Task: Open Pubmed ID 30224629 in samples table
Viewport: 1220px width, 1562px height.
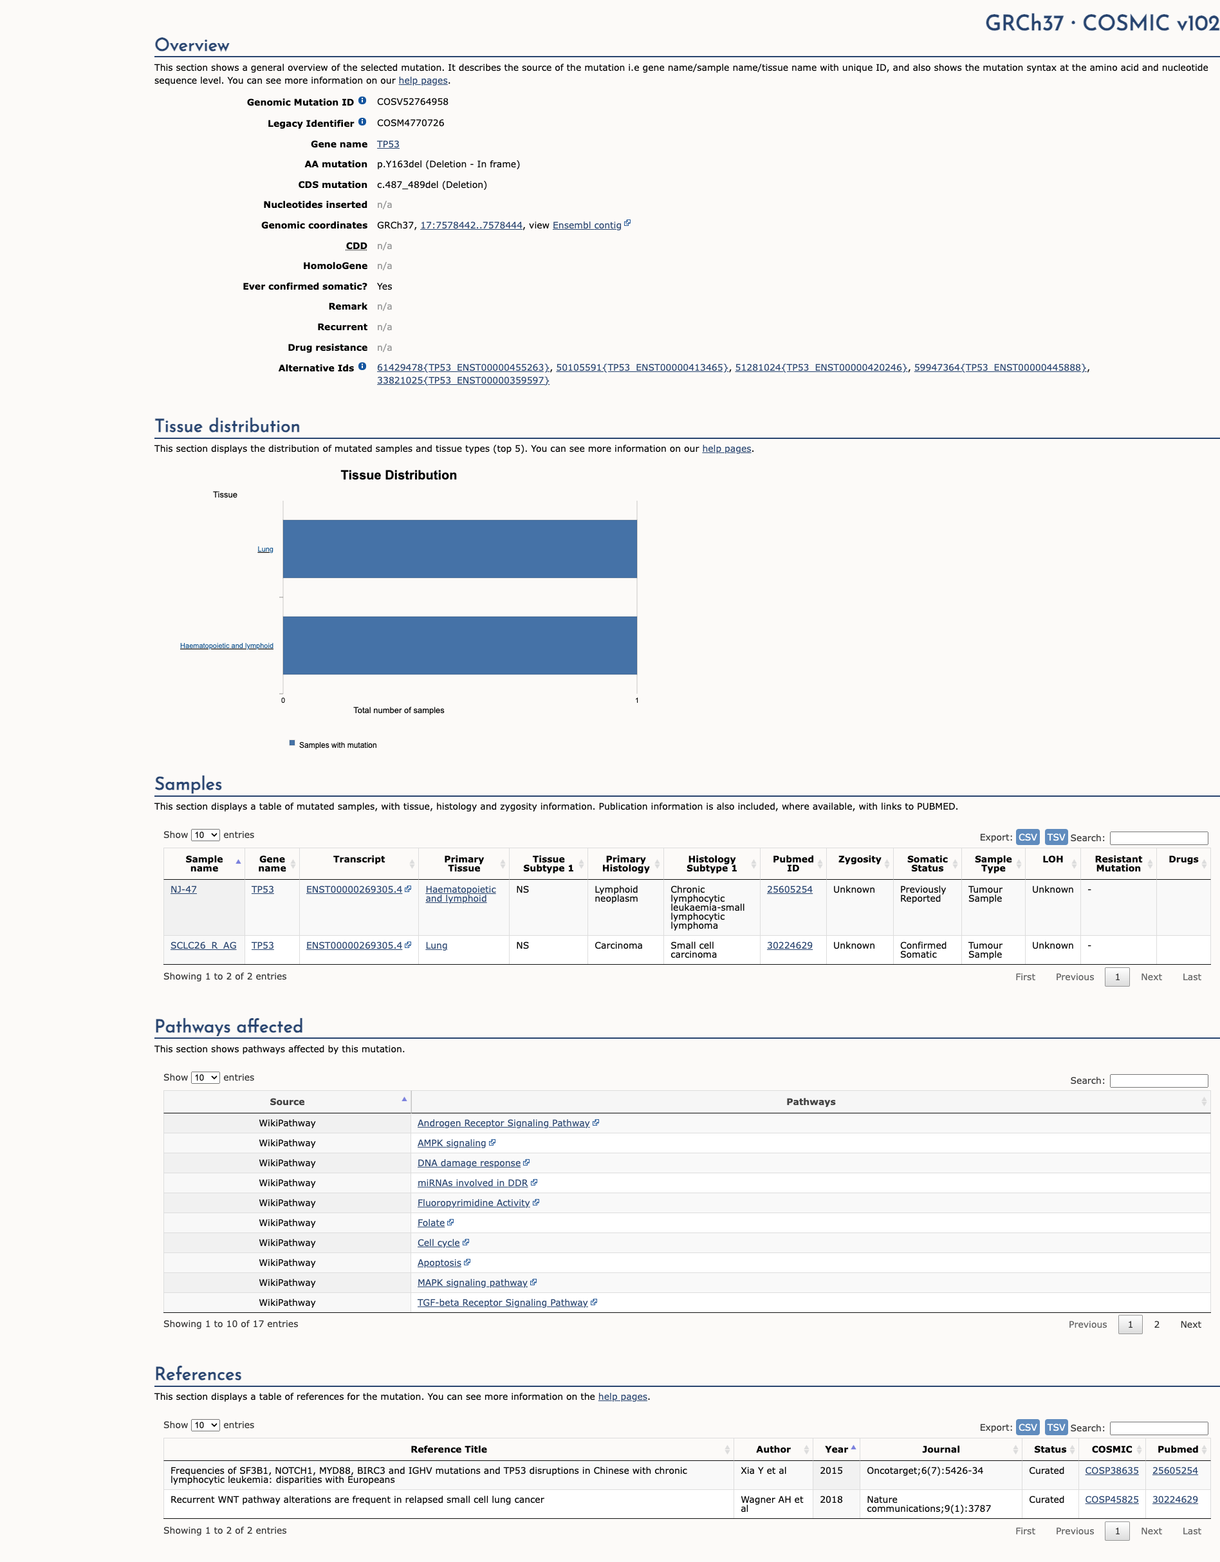Action: 790,945
